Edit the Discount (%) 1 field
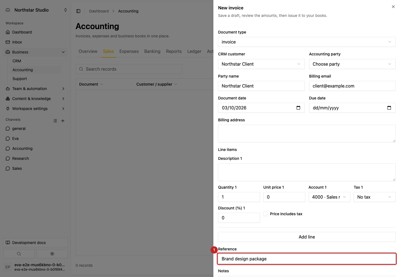400x277 pixels. pyautogui.click(x=239, y=218)
